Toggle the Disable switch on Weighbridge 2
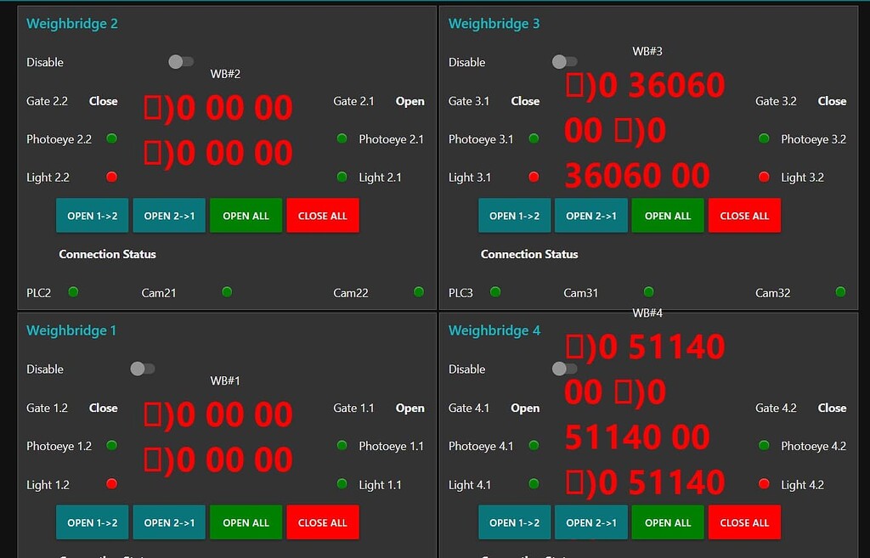Viewport: 870px width, 558px height. [179, 60]
